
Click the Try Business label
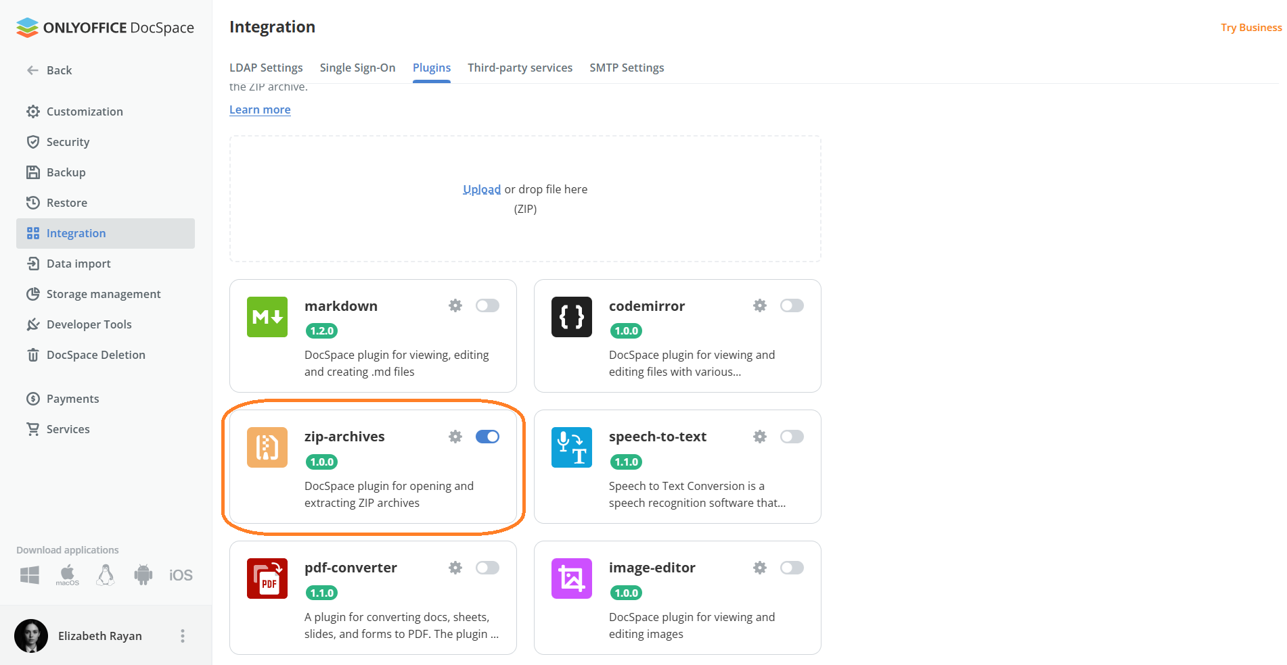1250,27
